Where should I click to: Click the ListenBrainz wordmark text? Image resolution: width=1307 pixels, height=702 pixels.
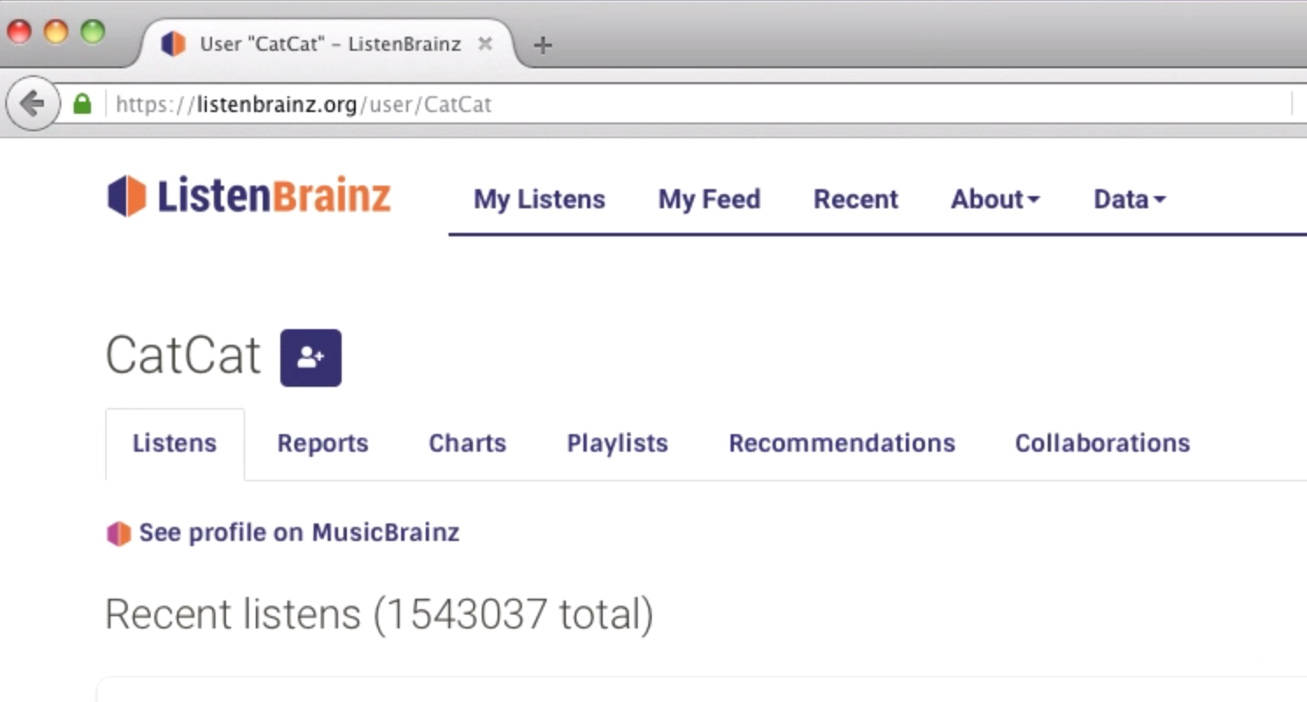click(273, 195)
